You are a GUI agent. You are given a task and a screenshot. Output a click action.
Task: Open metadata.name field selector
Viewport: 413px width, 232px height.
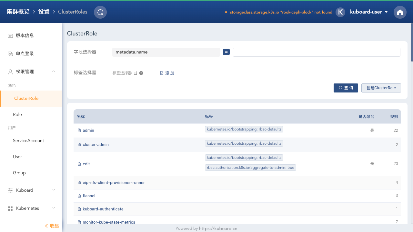(166, 52)
